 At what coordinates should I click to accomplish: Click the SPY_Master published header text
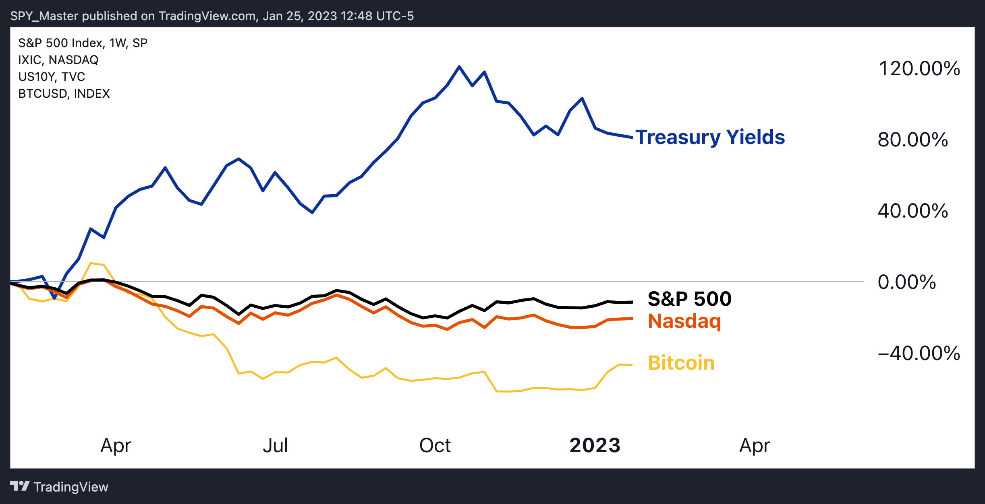(x=212, y=16)
